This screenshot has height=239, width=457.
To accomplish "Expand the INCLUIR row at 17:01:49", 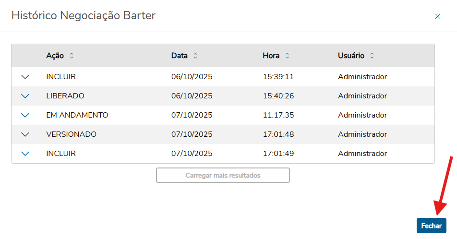I will tap(25, 154).
